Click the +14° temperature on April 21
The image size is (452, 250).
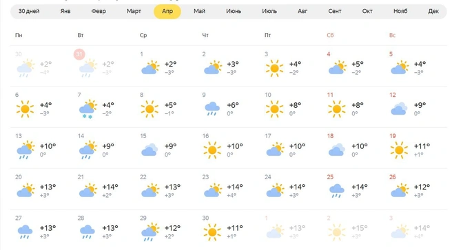(x=110, y=187)
